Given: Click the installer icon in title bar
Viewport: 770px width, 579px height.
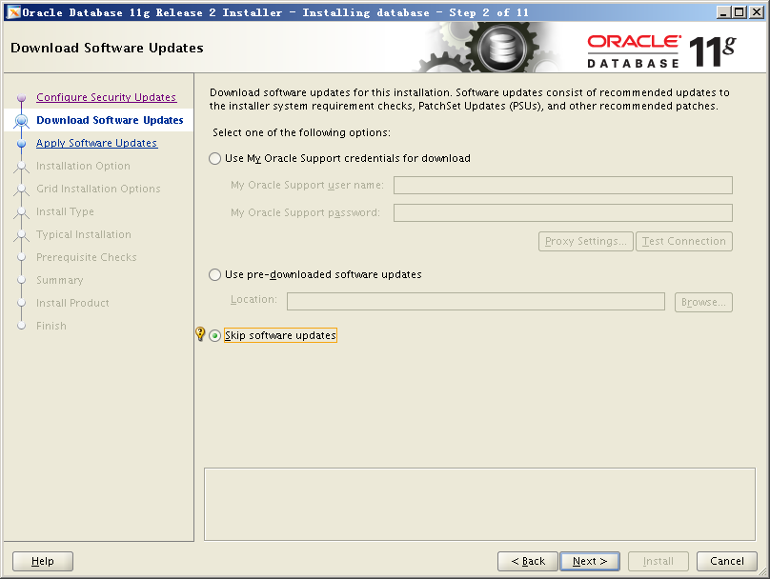Looking at the screenshot, I should [13, 11].
